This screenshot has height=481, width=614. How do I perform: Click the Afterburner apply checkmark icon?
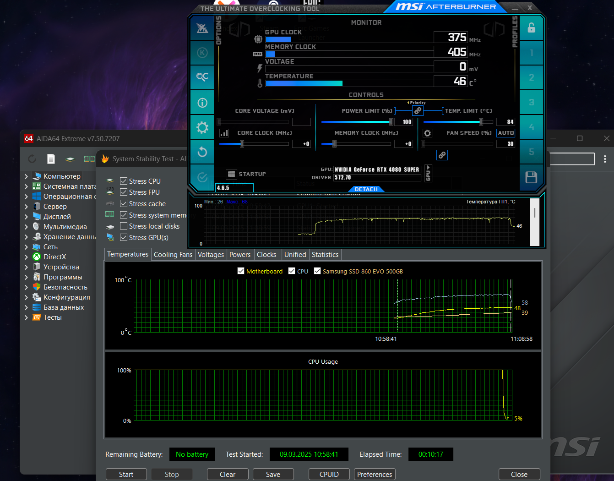point(202,177)
